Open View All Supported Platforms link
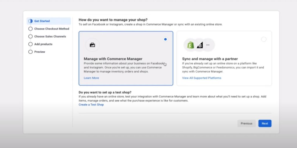Image resolution: width=297 pixels, height=148 pixels. coord(202,78)
